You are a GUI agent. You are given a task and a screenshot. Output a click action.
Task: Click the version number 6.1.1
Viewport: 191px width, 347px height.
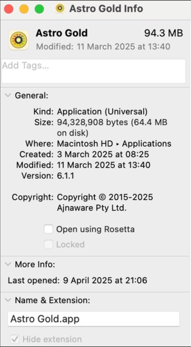[66, 176]
